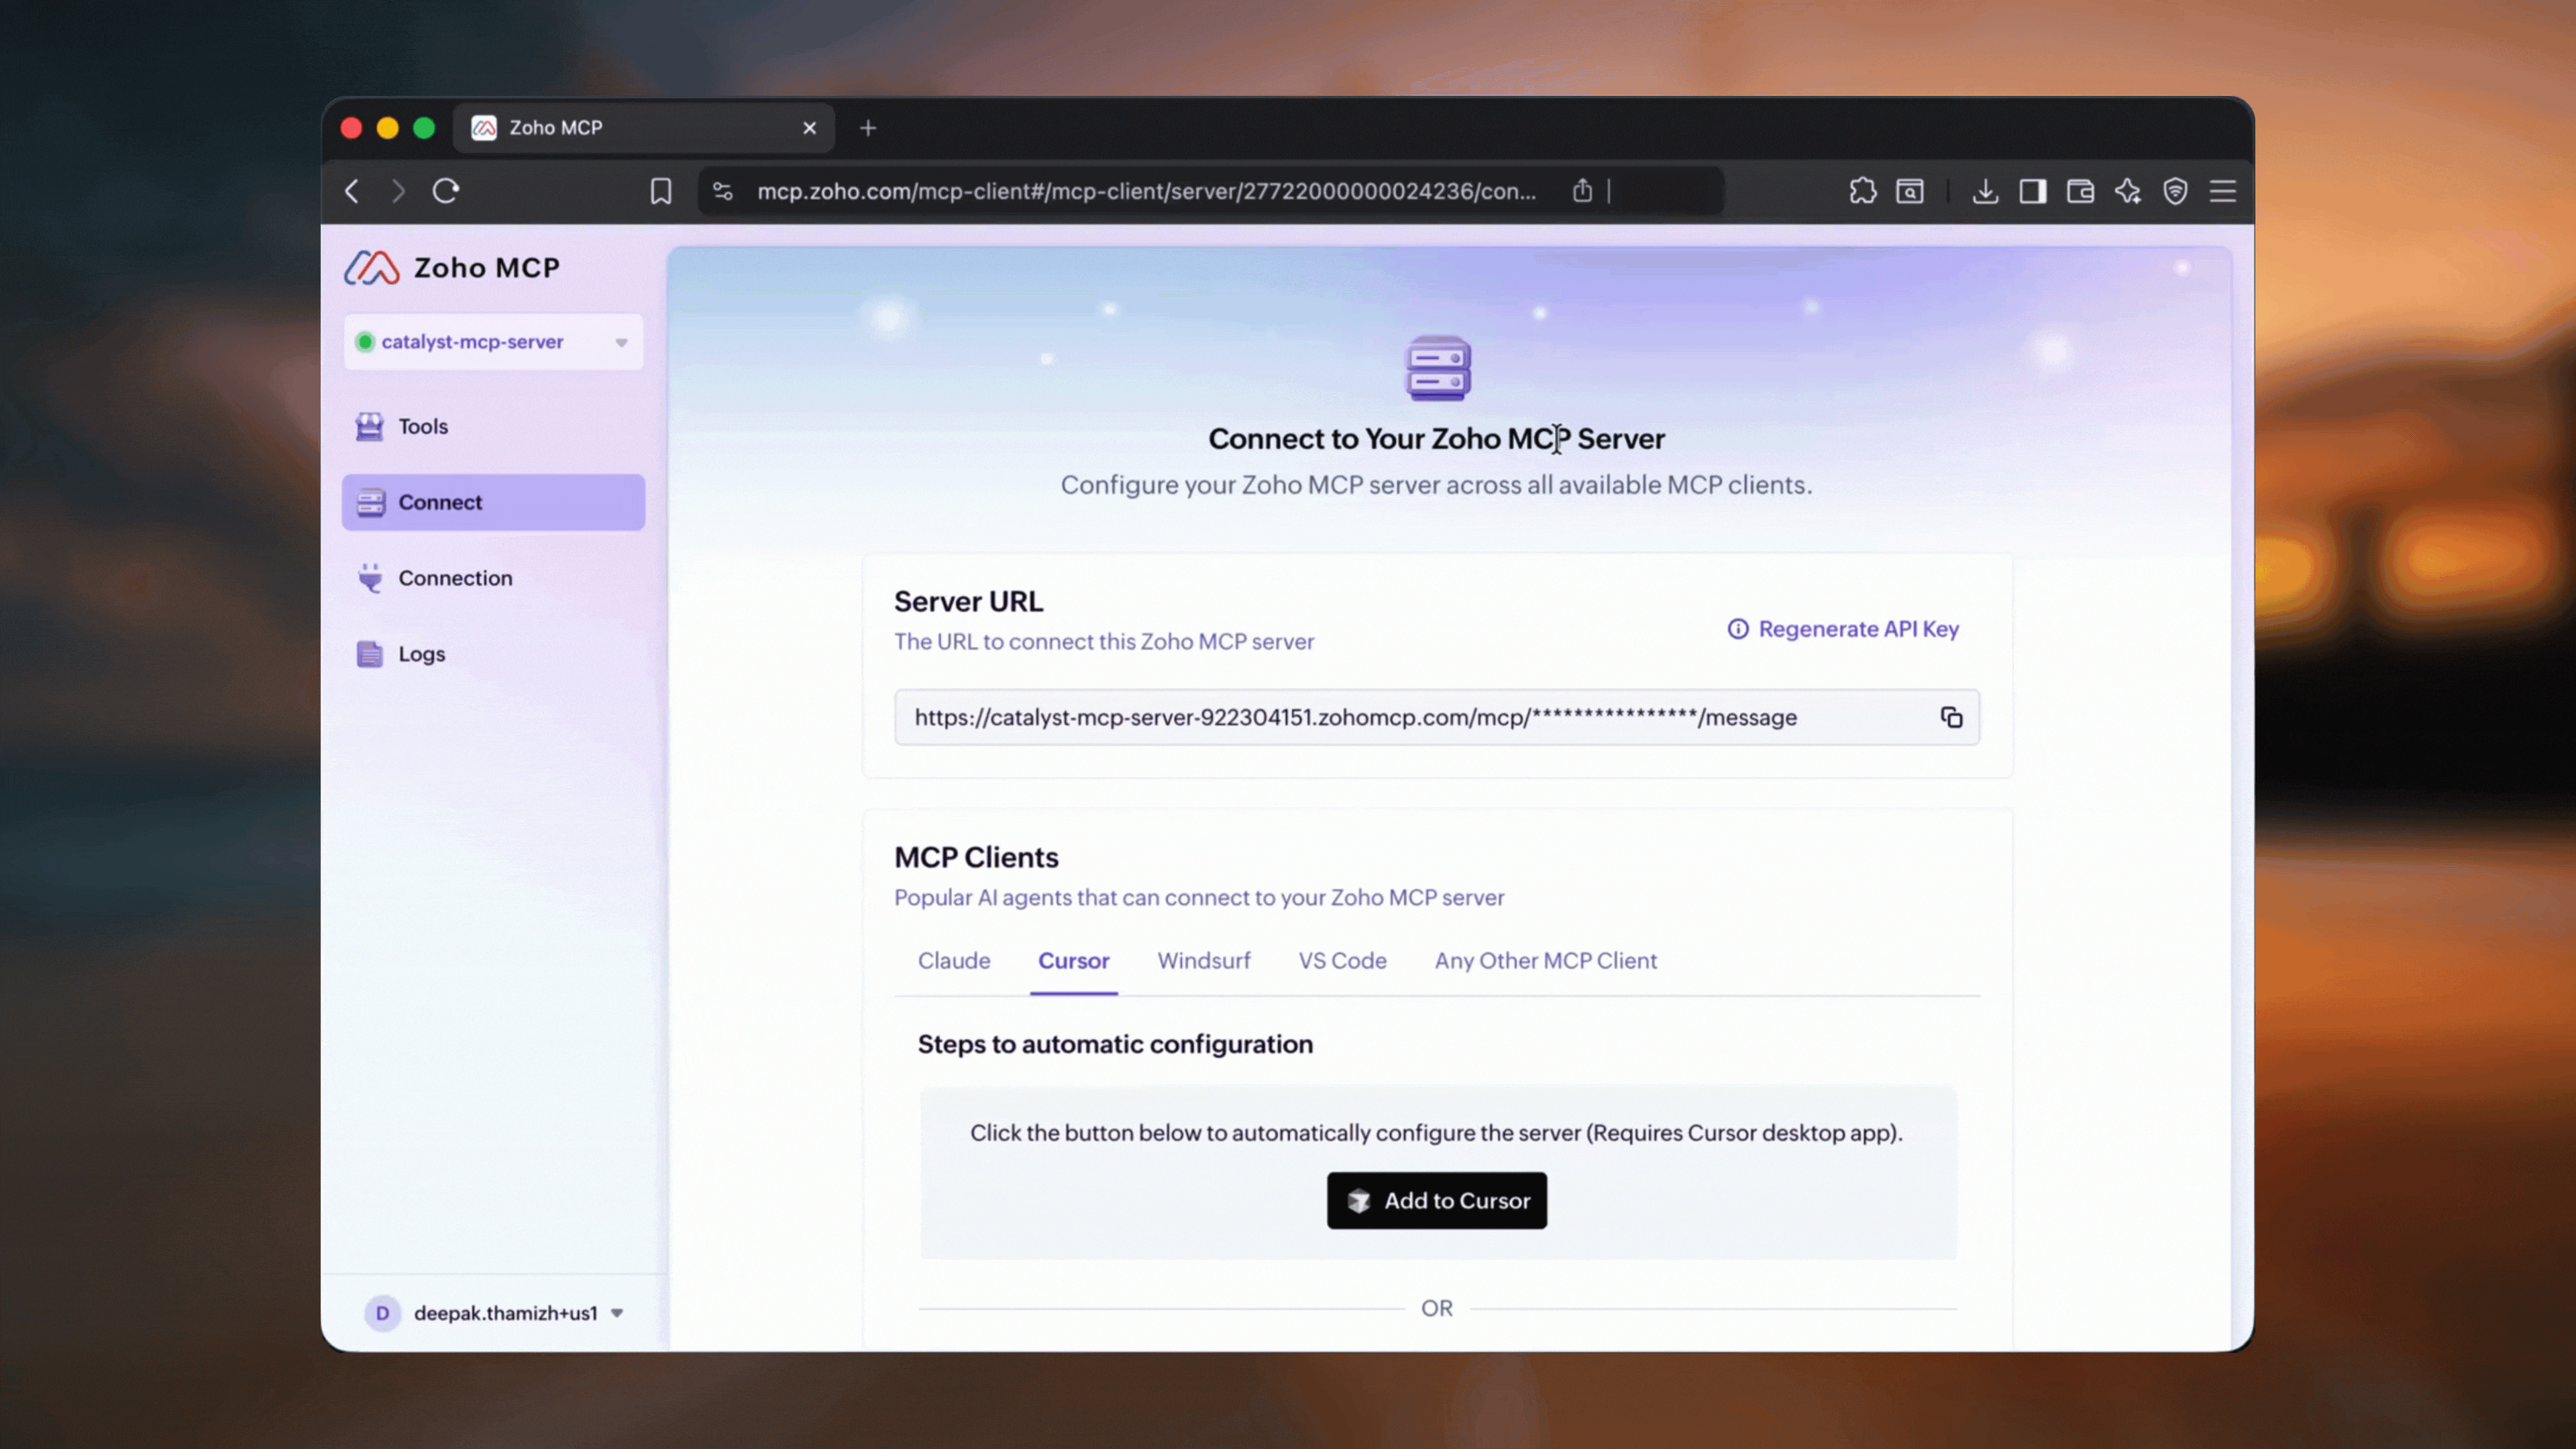2576x1449 pixels.
Task: Click the info icon beside Regenerate API Key
Action: [1738, 629]
